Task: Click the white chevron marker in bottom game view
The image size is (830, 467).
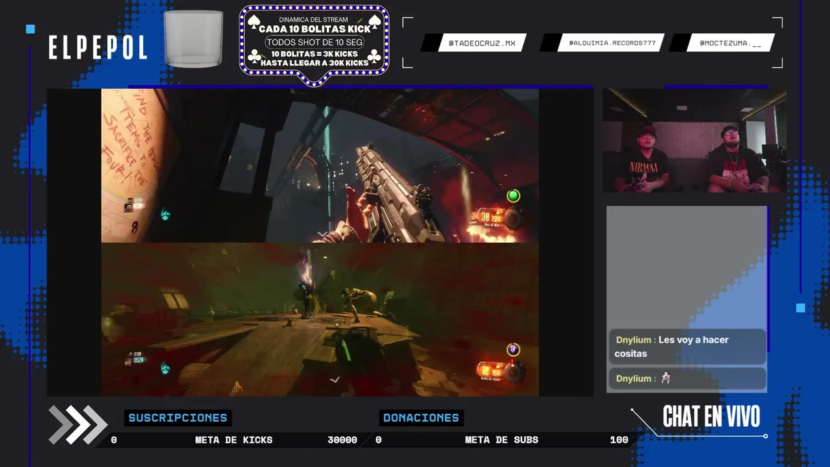Action: pyautogui.click(x=335, y=379)
